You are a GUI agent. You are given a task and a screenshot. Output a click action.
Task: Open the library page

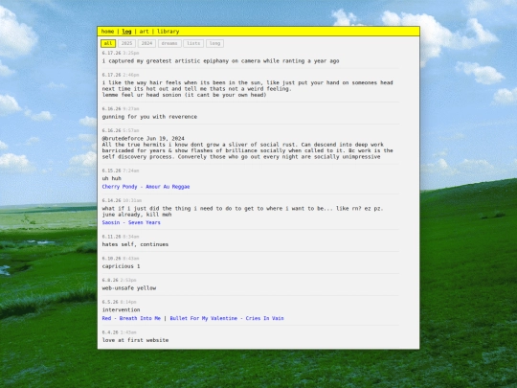tap(169, 32)
